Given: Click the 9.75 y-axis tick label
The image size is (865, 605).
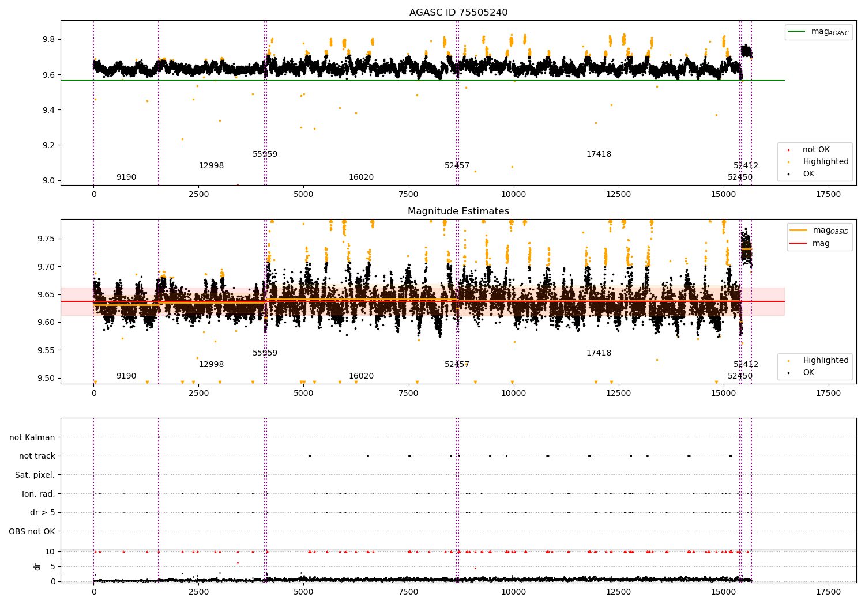Looking at the screenshot, I should tap(46, 239).
